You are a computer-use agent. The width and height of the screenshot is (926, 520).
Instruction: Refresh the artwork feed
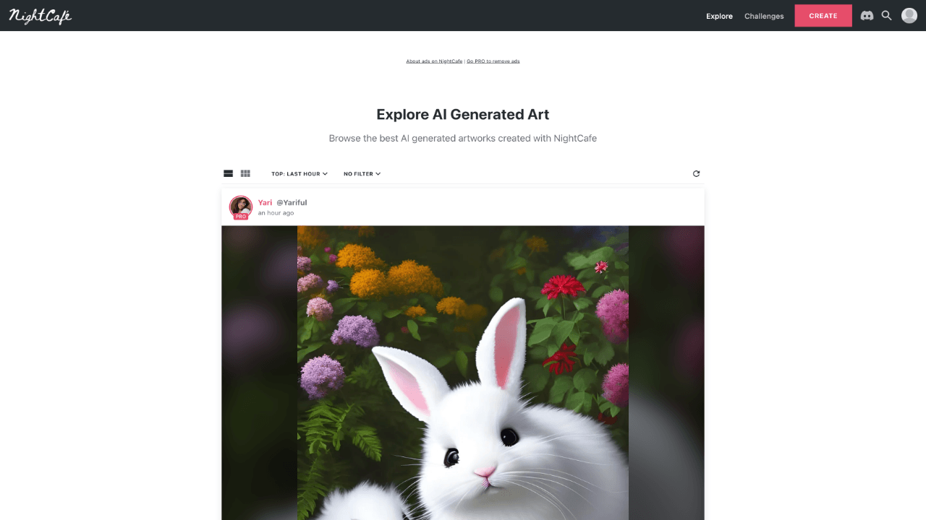pyautogui.click(x=696, y=173)
